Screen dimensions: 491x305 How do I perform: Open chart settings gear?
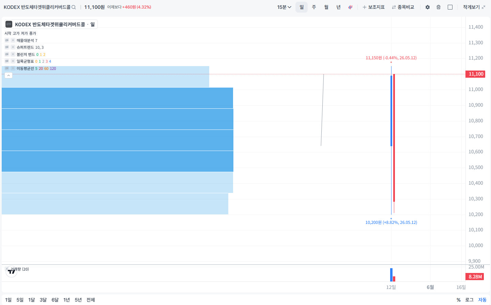coord(428,7)
